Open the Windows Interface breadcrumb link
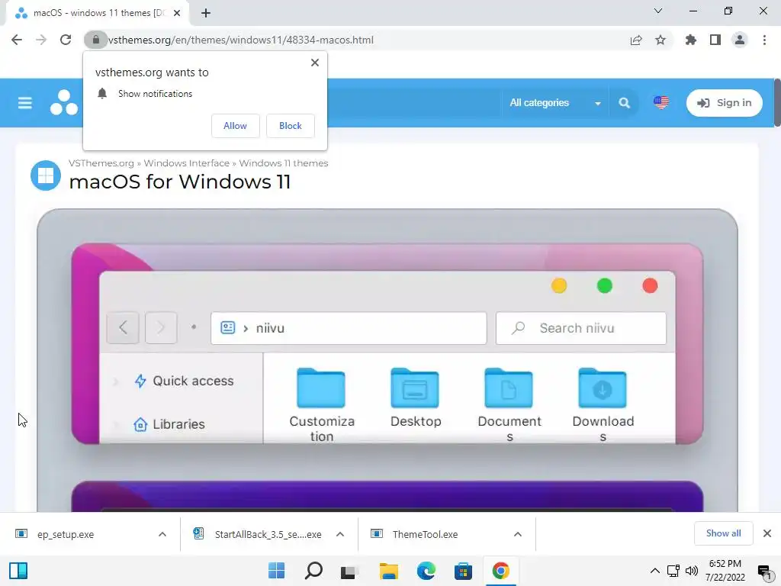Image resolution: width=781 pixels, height=586 pixels. pos(186,163)
